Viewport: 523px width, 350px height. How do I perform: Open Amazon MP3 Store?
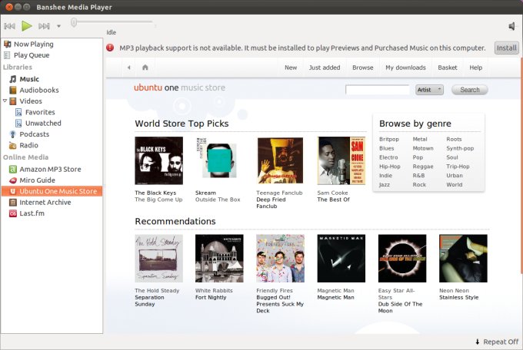[52, 169]
